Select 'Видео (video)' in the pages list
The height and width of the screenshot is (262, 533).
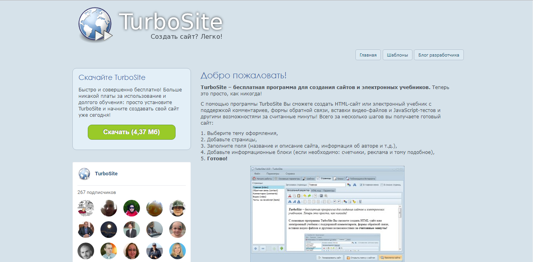(260, 196)
